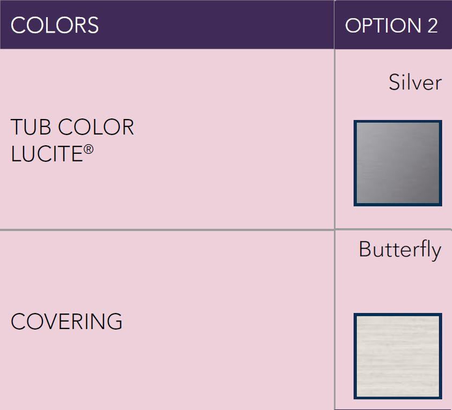
Task: Click the word TUB in the row label
Action: pyautogui.click(x=31, y=127)
